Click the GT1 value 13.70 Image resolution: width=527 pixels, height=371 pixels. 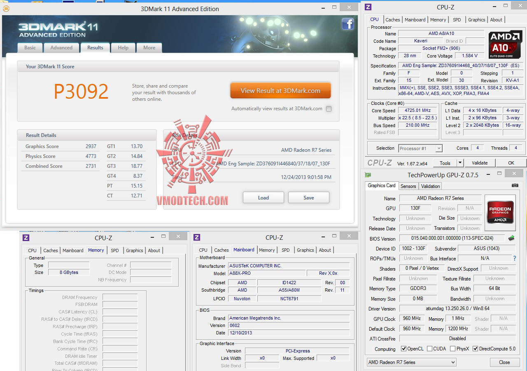point(137,146)
